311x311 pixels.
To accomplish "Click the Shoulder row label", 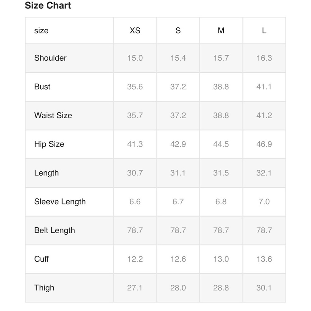I will [50, 58].
